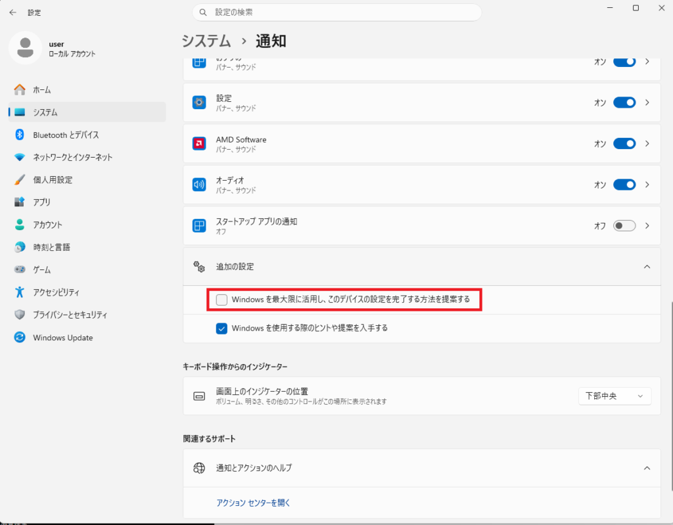Turn on スタートアップ アプリの通知 toggle
This screenshot has width=673, height=525.
tap(624, 226)
